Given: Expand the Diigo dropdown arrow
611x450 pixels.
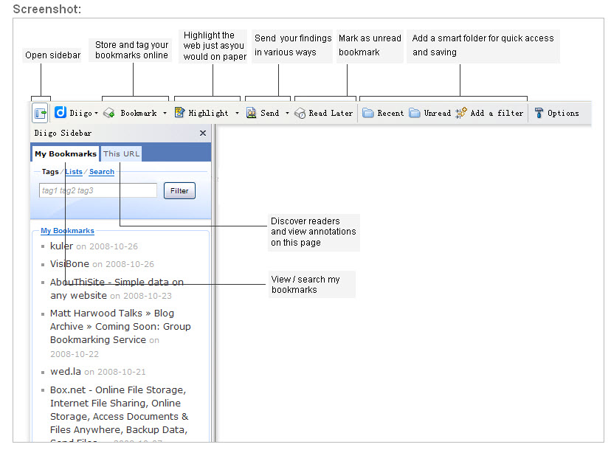Looking at the screenshot, I should pos(96,114).
